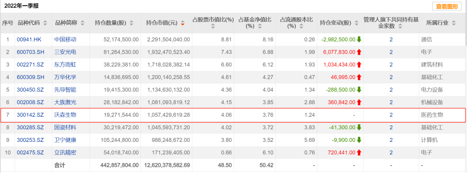Screen dimensions: 467x173
Task: Open the 沃森生物 link
Action: (x=65, y=115)
